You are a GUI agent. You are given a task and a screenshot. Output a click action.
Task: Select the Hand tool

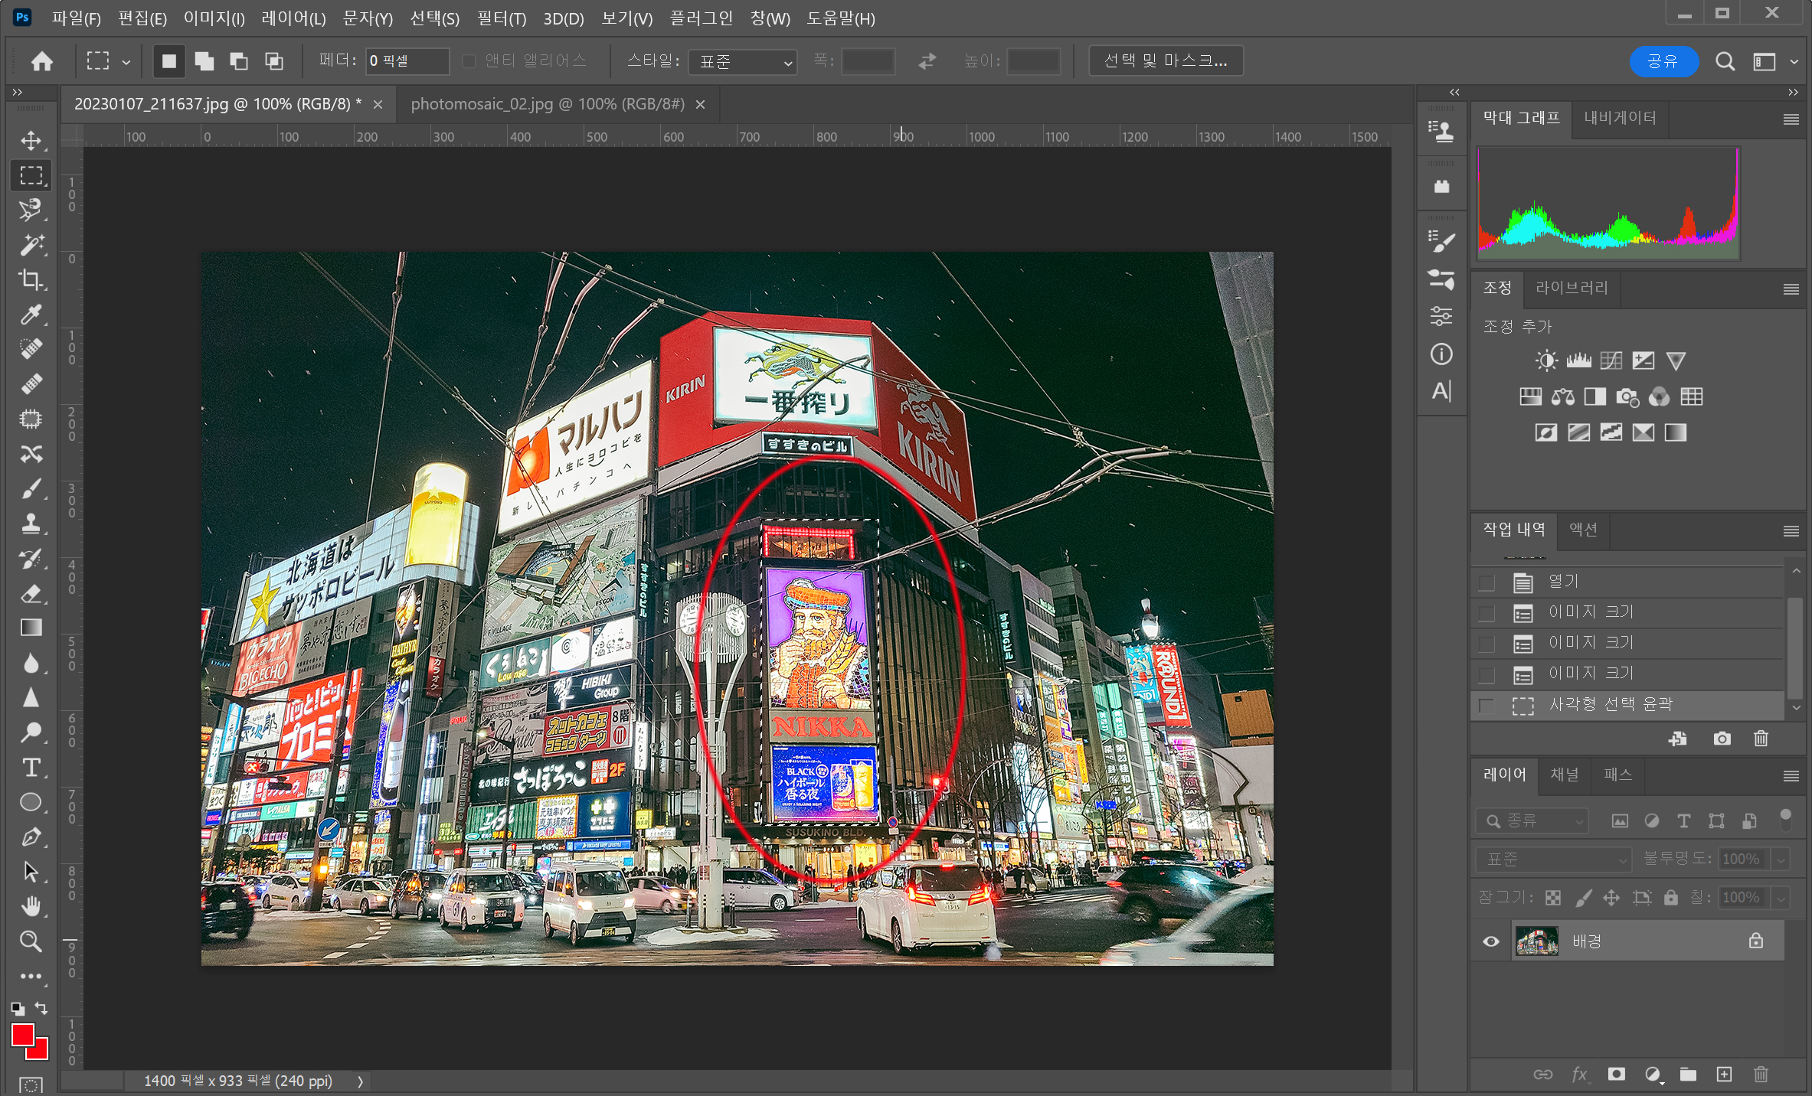tap(31, 906)
